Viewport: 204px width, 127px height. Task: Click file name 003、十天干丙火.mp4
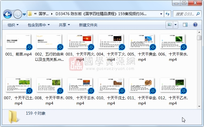(80, 57)
